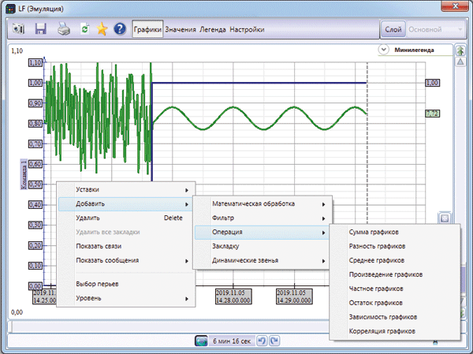Click the LF application icon in title bar
The image size is (473, 354).
pyautogui.click(x=10, y=9)
